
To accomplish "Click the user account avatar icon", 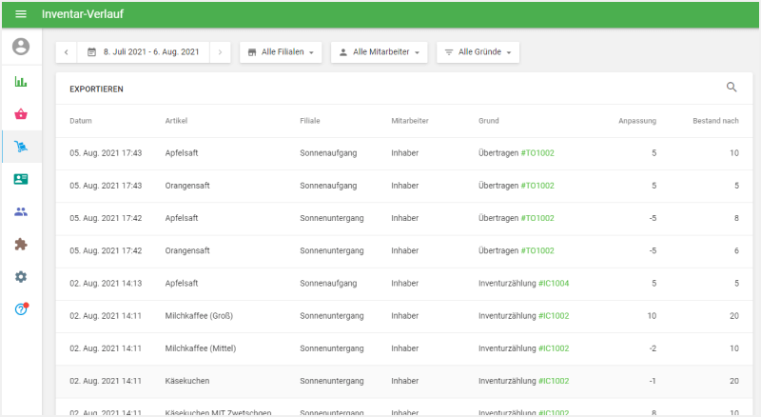I will 21,47.
